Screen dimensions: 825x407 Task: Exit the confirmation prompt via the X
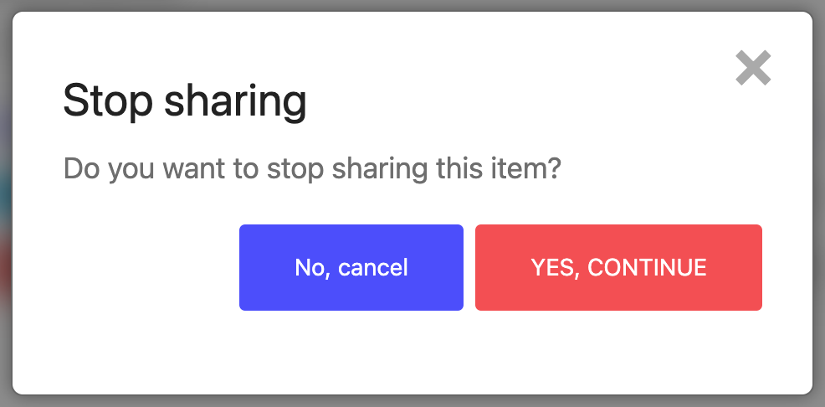tap(753, 68)
